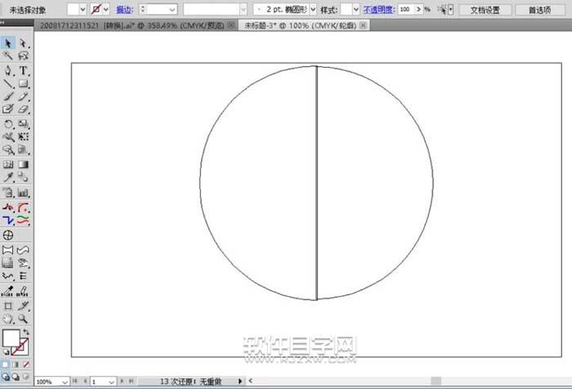Click the vertical line inside the circle
This screenshot has height=389, width=572.
(x=316, y=183)
